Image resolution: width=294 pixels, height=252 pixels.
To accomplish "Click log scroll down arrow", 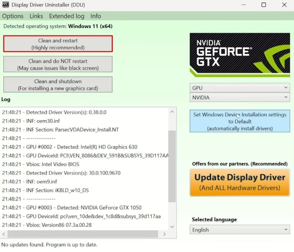I will click(172, 226).
